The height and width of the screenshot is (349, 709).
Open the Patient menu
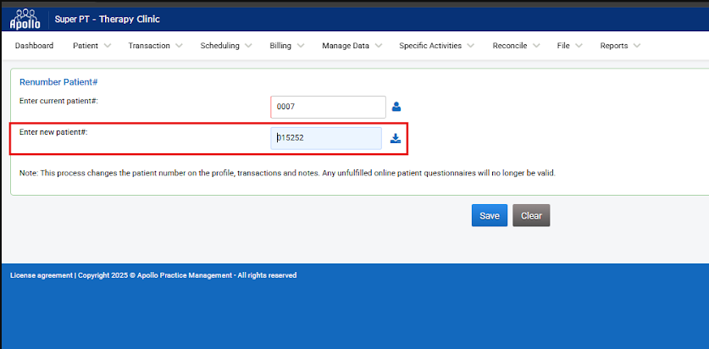(86, 46)
